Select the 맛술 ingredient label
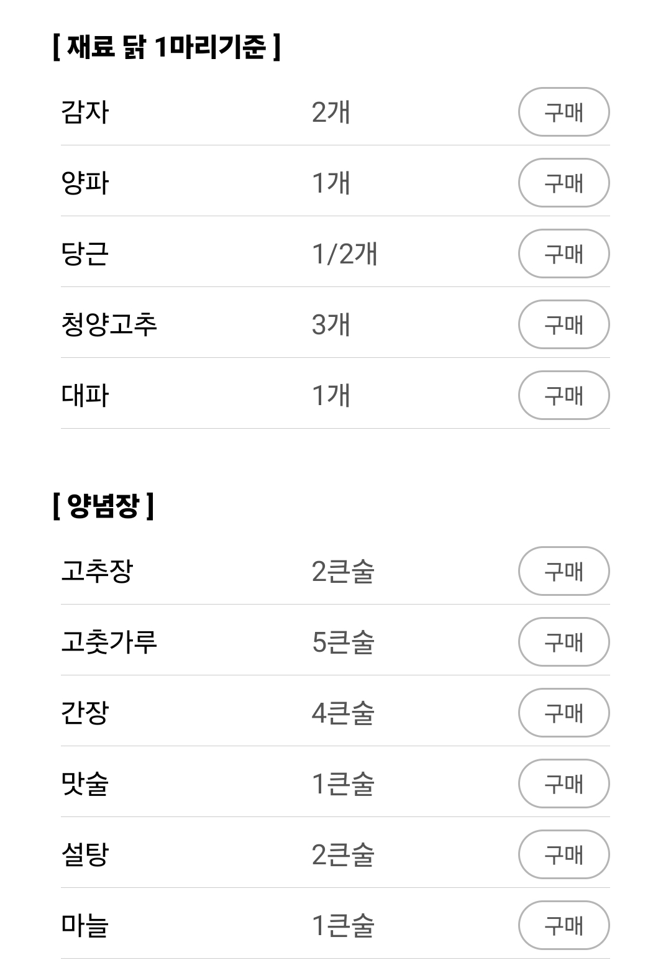The height and width of the screenshot is (978, 671). click(x=85, y=784)
